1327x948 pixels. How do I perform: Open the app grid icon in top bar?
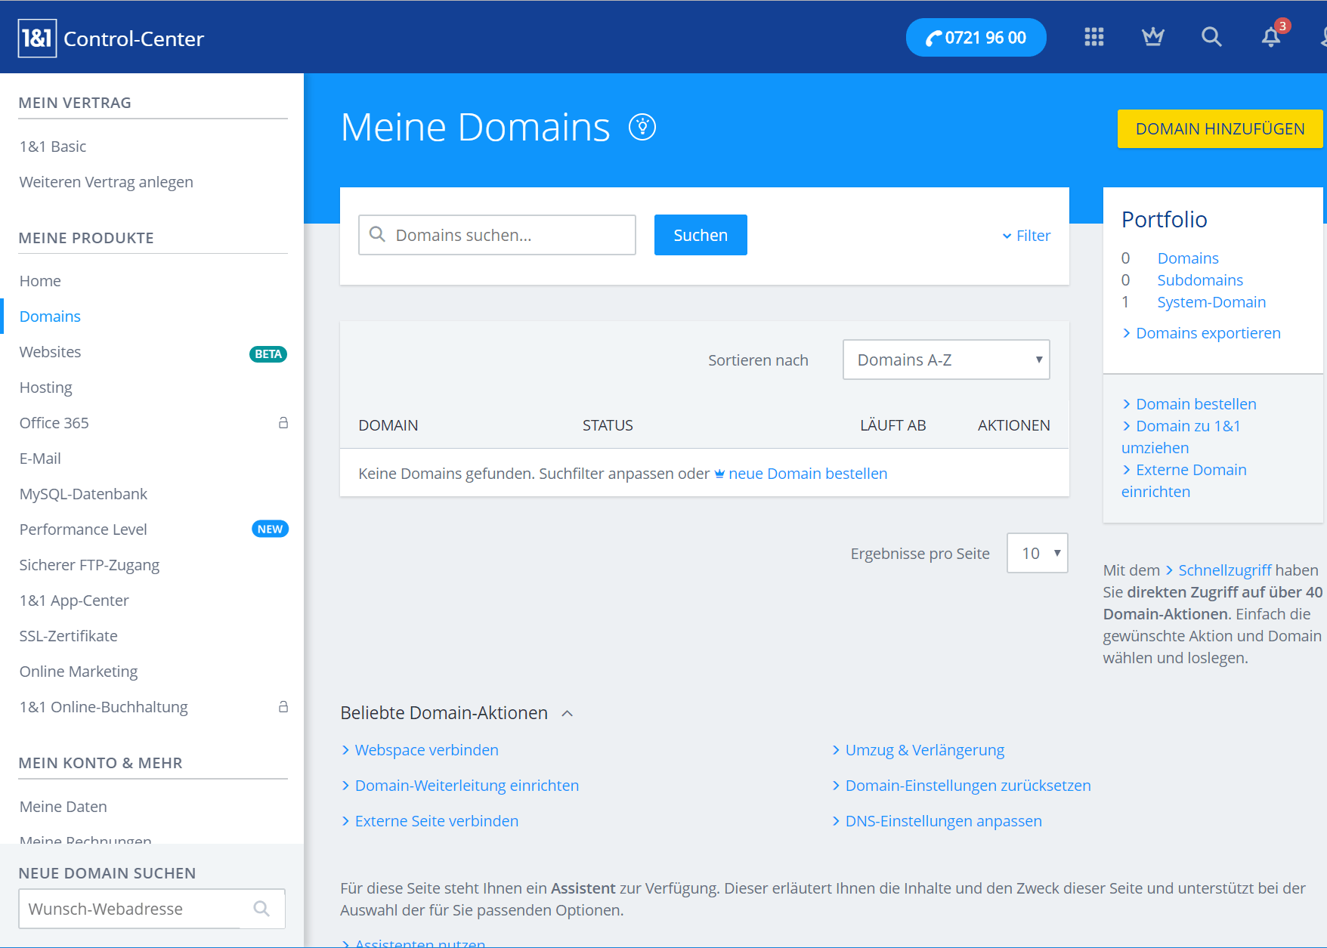click(1093, 37)
